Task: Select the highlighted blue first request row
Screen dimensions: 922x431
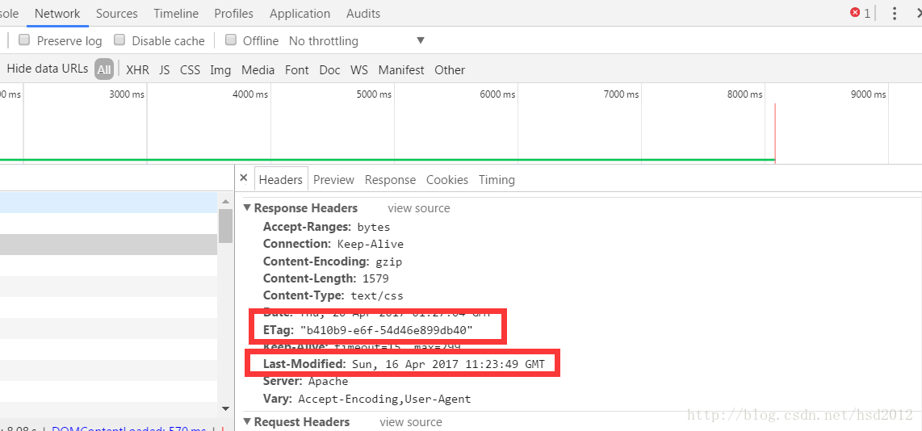Action: 108,203
